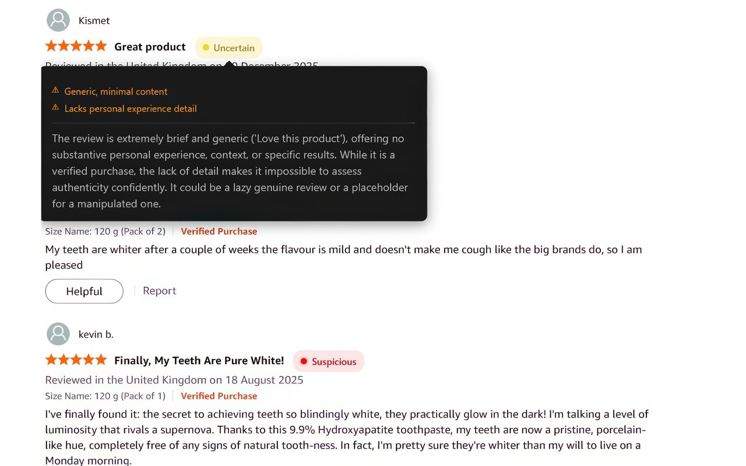Screen dimensions: 746x466
Task: Toggle the Uncertain badge on Kismet's review
Action: [228, 47]
